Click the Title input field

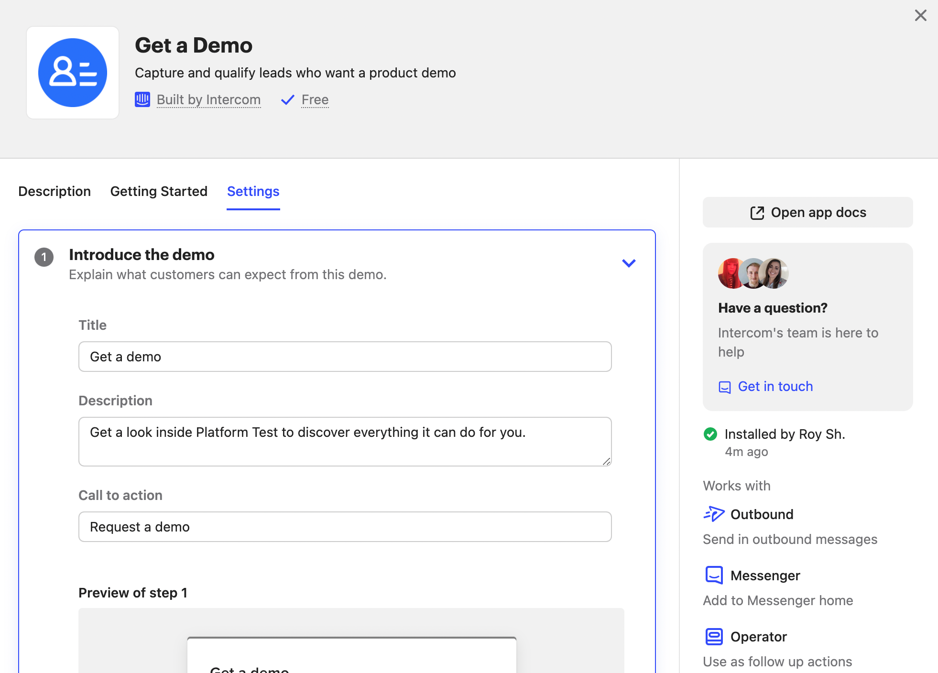[x=345, y=356]
